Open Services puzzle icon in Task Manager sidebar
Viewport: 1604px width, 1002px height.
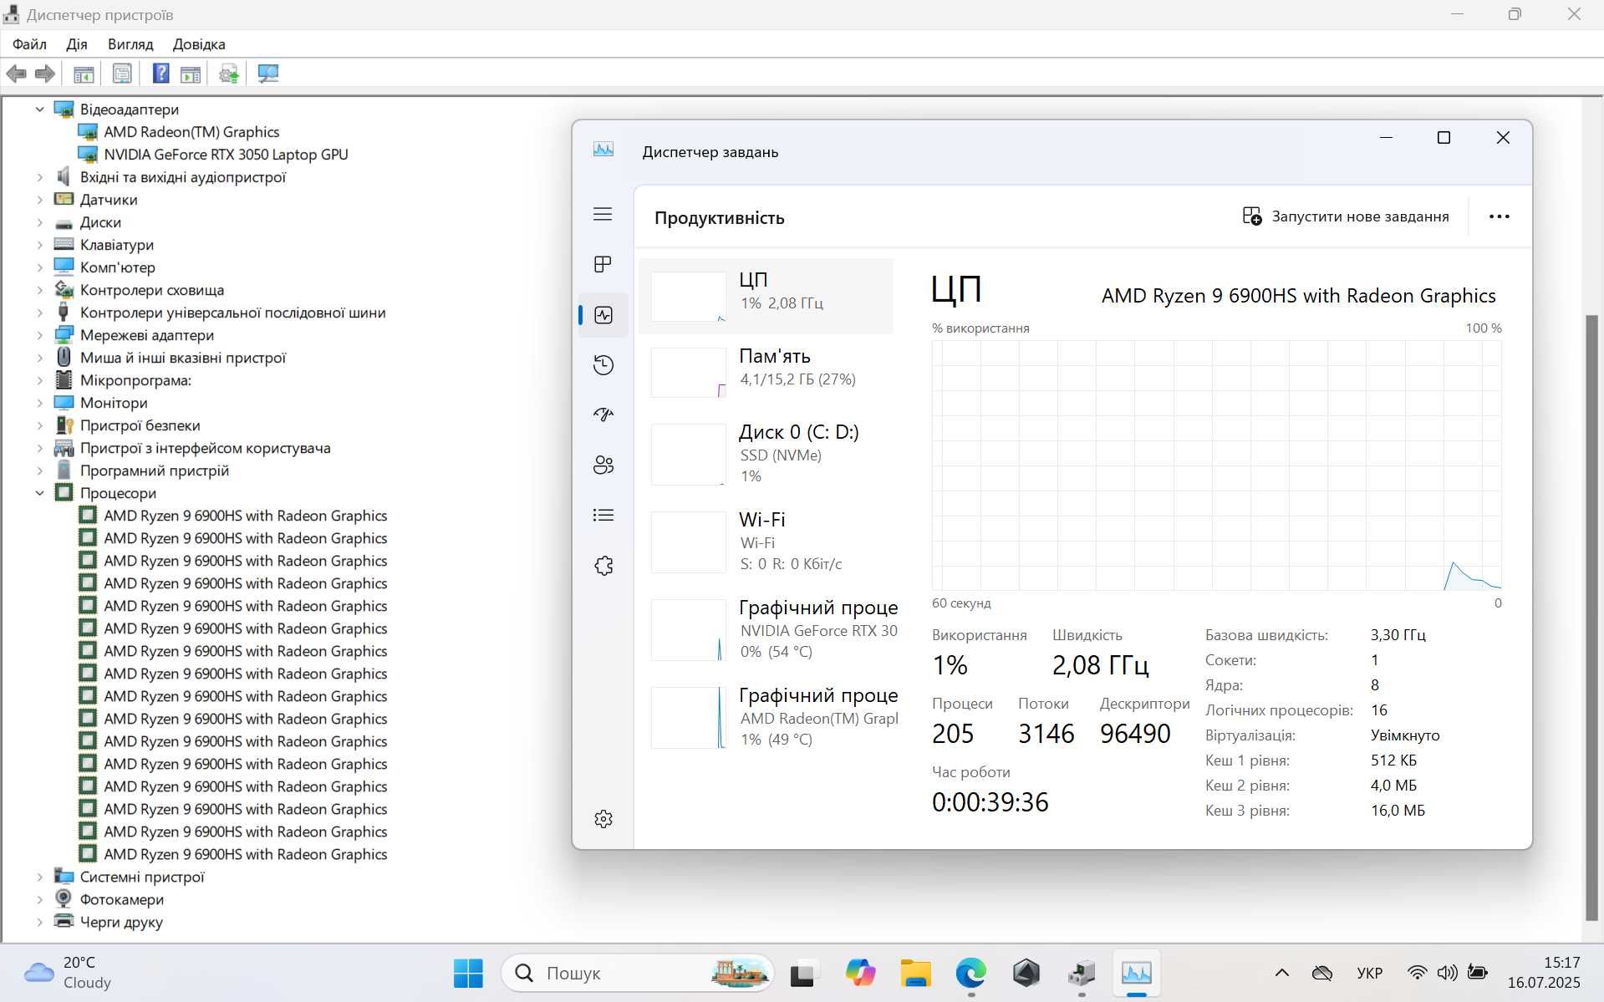coord(603,566)
